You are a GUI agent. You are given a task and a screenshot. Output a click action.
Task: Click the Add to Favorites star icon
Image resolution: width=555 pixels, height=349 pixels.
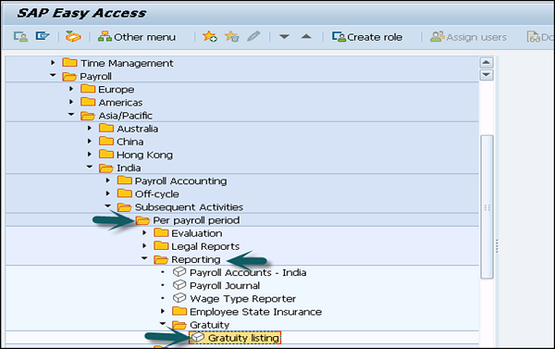point(210,36)
